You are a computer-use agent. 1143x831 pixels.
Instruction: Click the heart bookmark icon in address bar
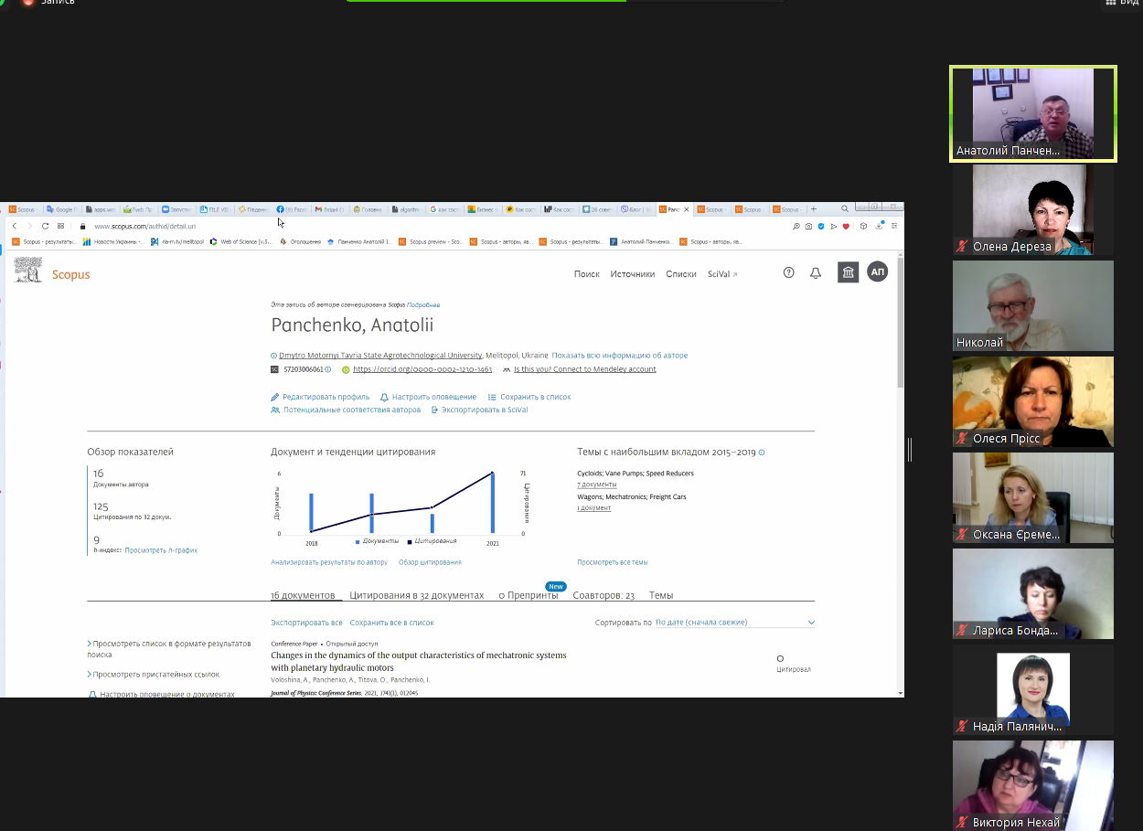[846, 226]
